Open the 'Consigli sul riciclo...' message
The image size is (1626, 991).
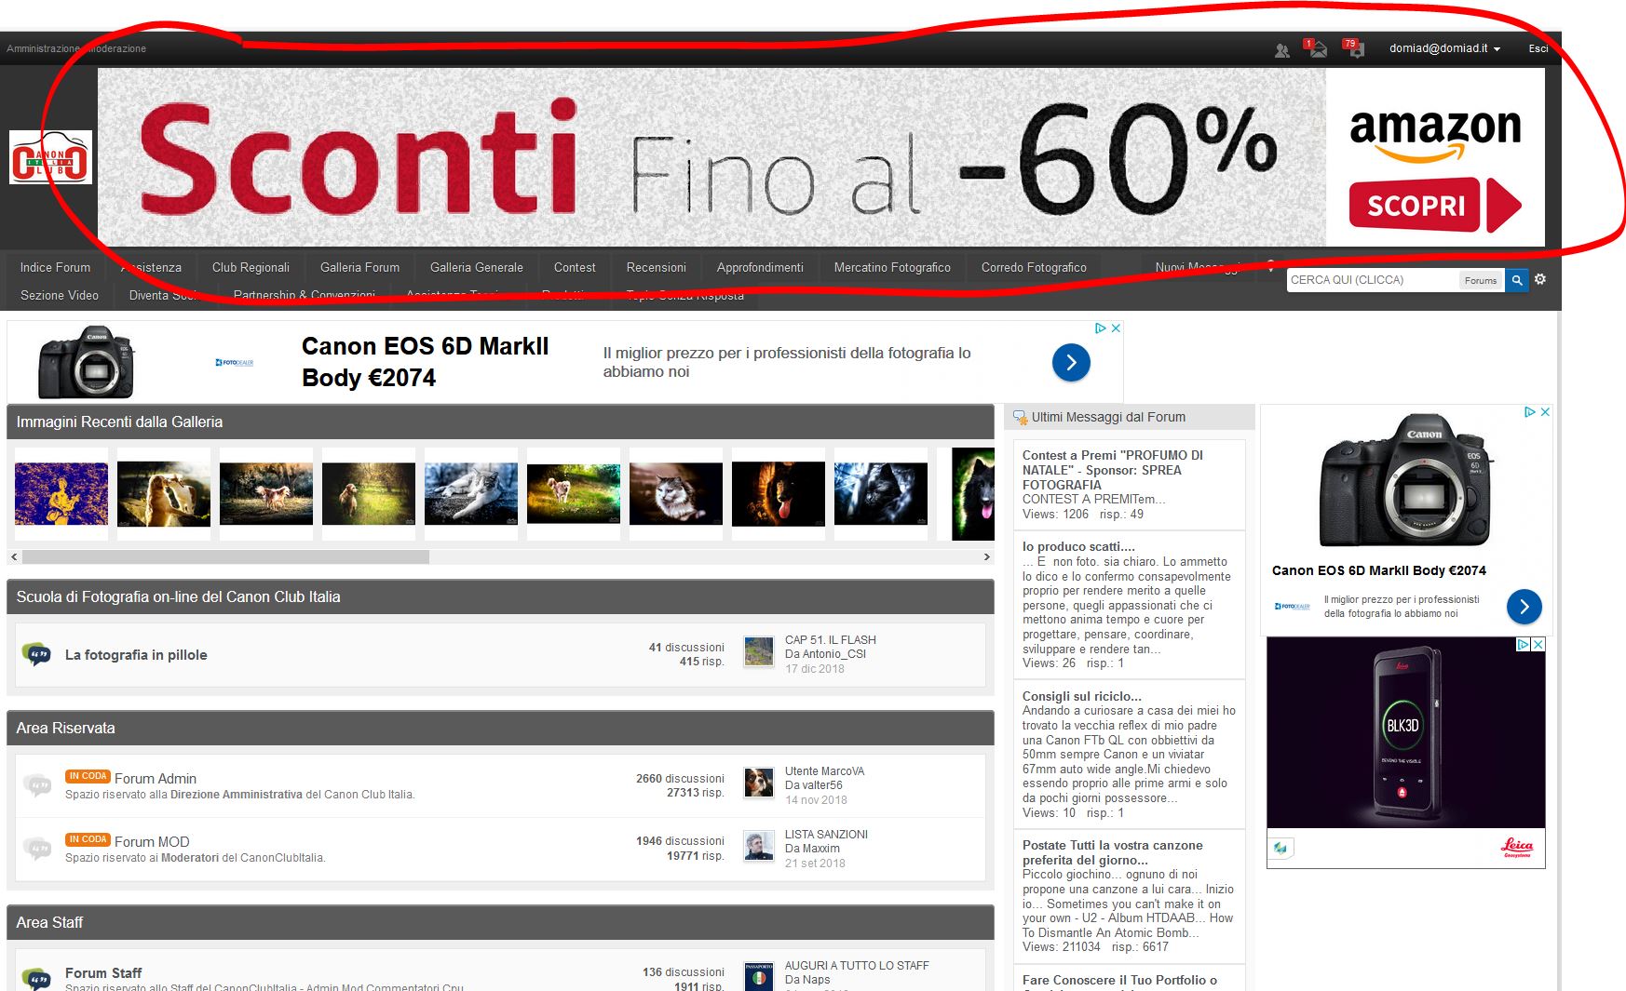[1082, 696]
